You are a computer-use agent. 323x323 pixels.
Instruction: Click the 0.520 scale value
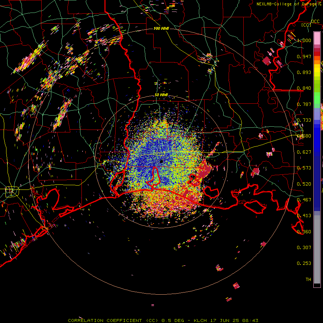click(x=304, y=184)
